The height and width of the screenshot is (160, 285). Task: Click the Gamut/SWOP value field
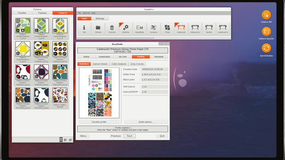155,92
